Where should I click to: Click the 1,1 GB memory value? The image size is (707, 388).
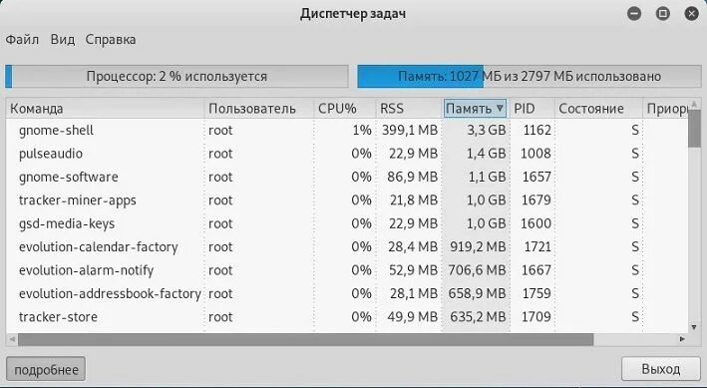[x=487, y=178]
